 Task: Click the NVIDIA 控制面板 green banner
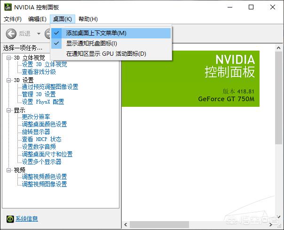190,79
